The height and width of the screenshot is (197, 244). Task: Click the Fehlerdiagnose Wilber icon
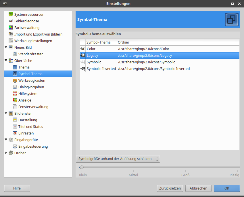(11, 21)
